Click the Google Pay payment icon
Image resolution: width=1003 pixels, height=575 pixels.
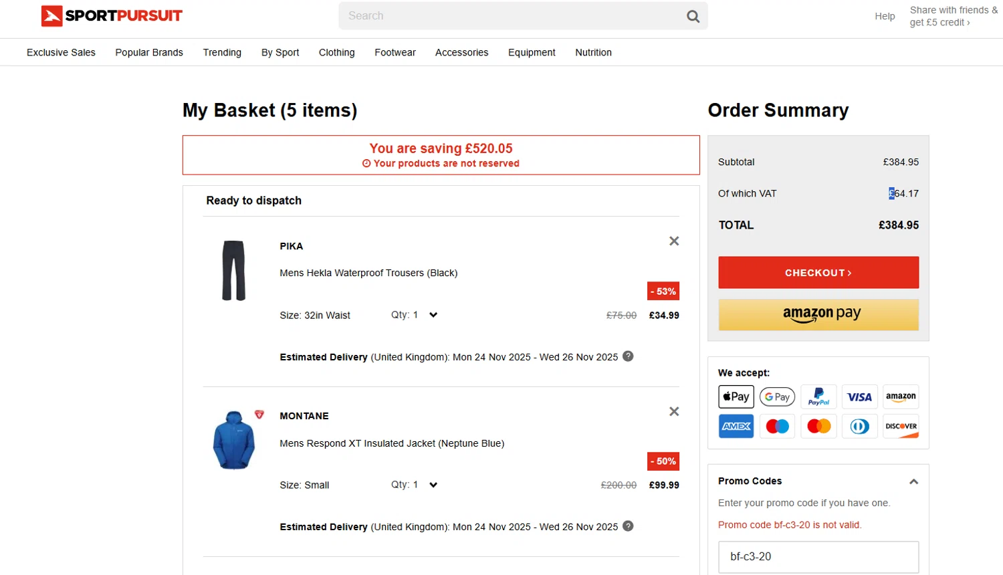(778, 396)
